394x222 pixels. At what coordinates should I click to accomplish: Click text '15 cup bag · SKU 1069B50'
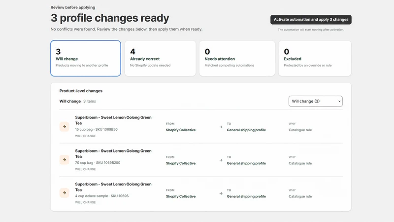tap(96, 129)
